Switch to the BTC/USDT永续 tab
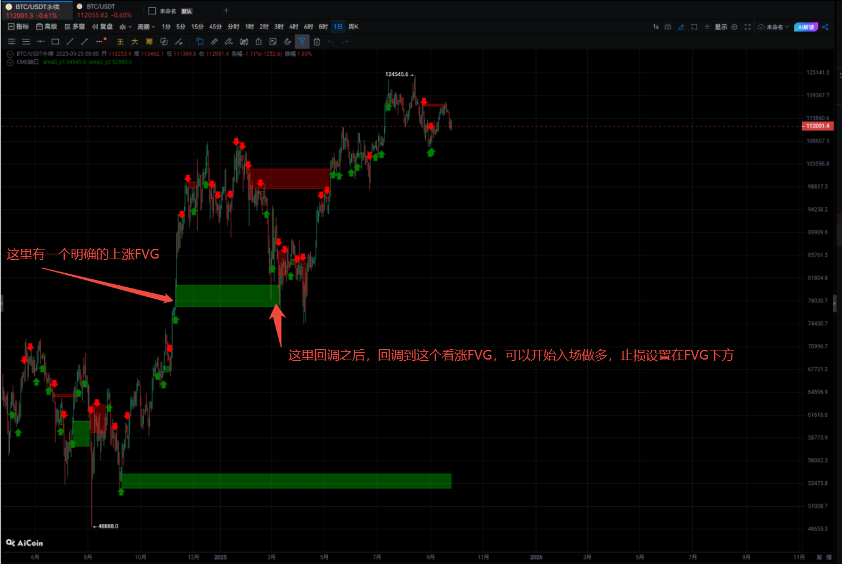 click(37, 10)
